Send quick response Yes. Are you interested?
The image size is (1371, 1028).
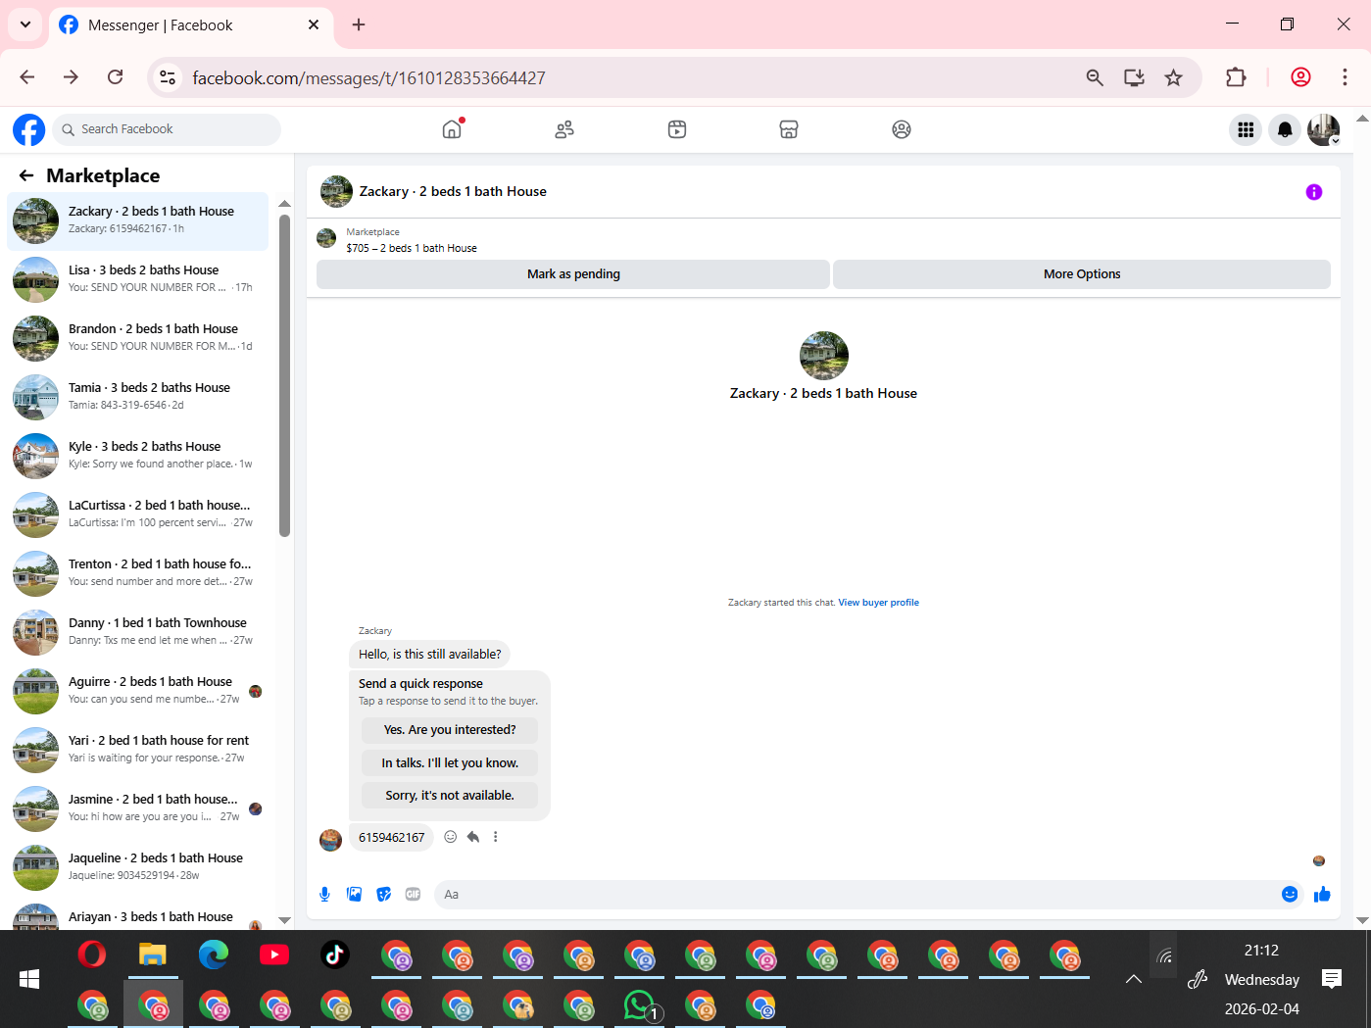point(450,730)
